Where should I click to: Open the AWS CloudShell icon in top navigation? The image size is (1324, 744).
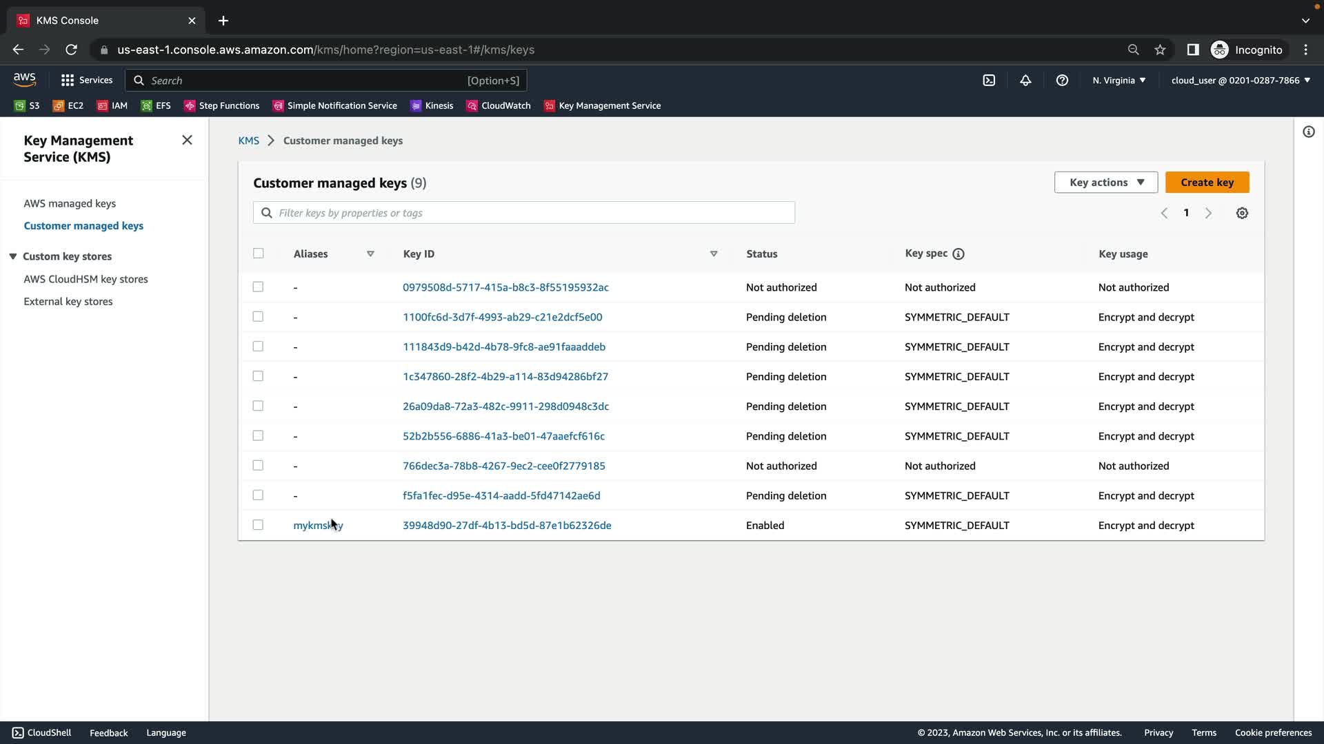tap(989, 81)
